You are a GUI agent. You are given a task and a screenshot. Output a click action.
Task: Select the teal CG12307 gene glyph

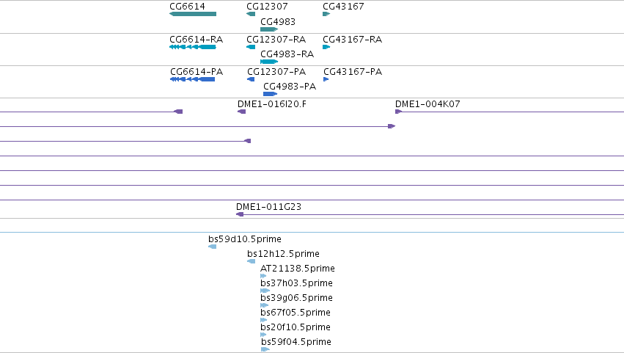pyautogui.click(x=251, y=14)
